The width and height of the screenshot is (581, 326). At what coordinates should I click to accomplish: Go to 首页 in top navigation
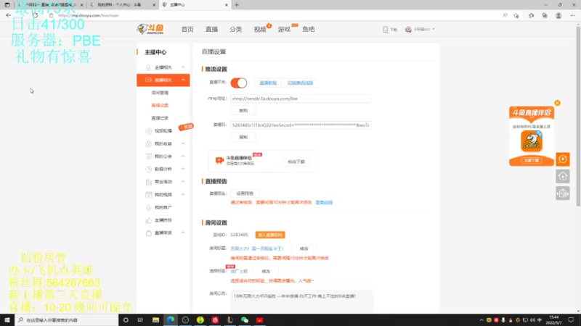coord(187,29)
